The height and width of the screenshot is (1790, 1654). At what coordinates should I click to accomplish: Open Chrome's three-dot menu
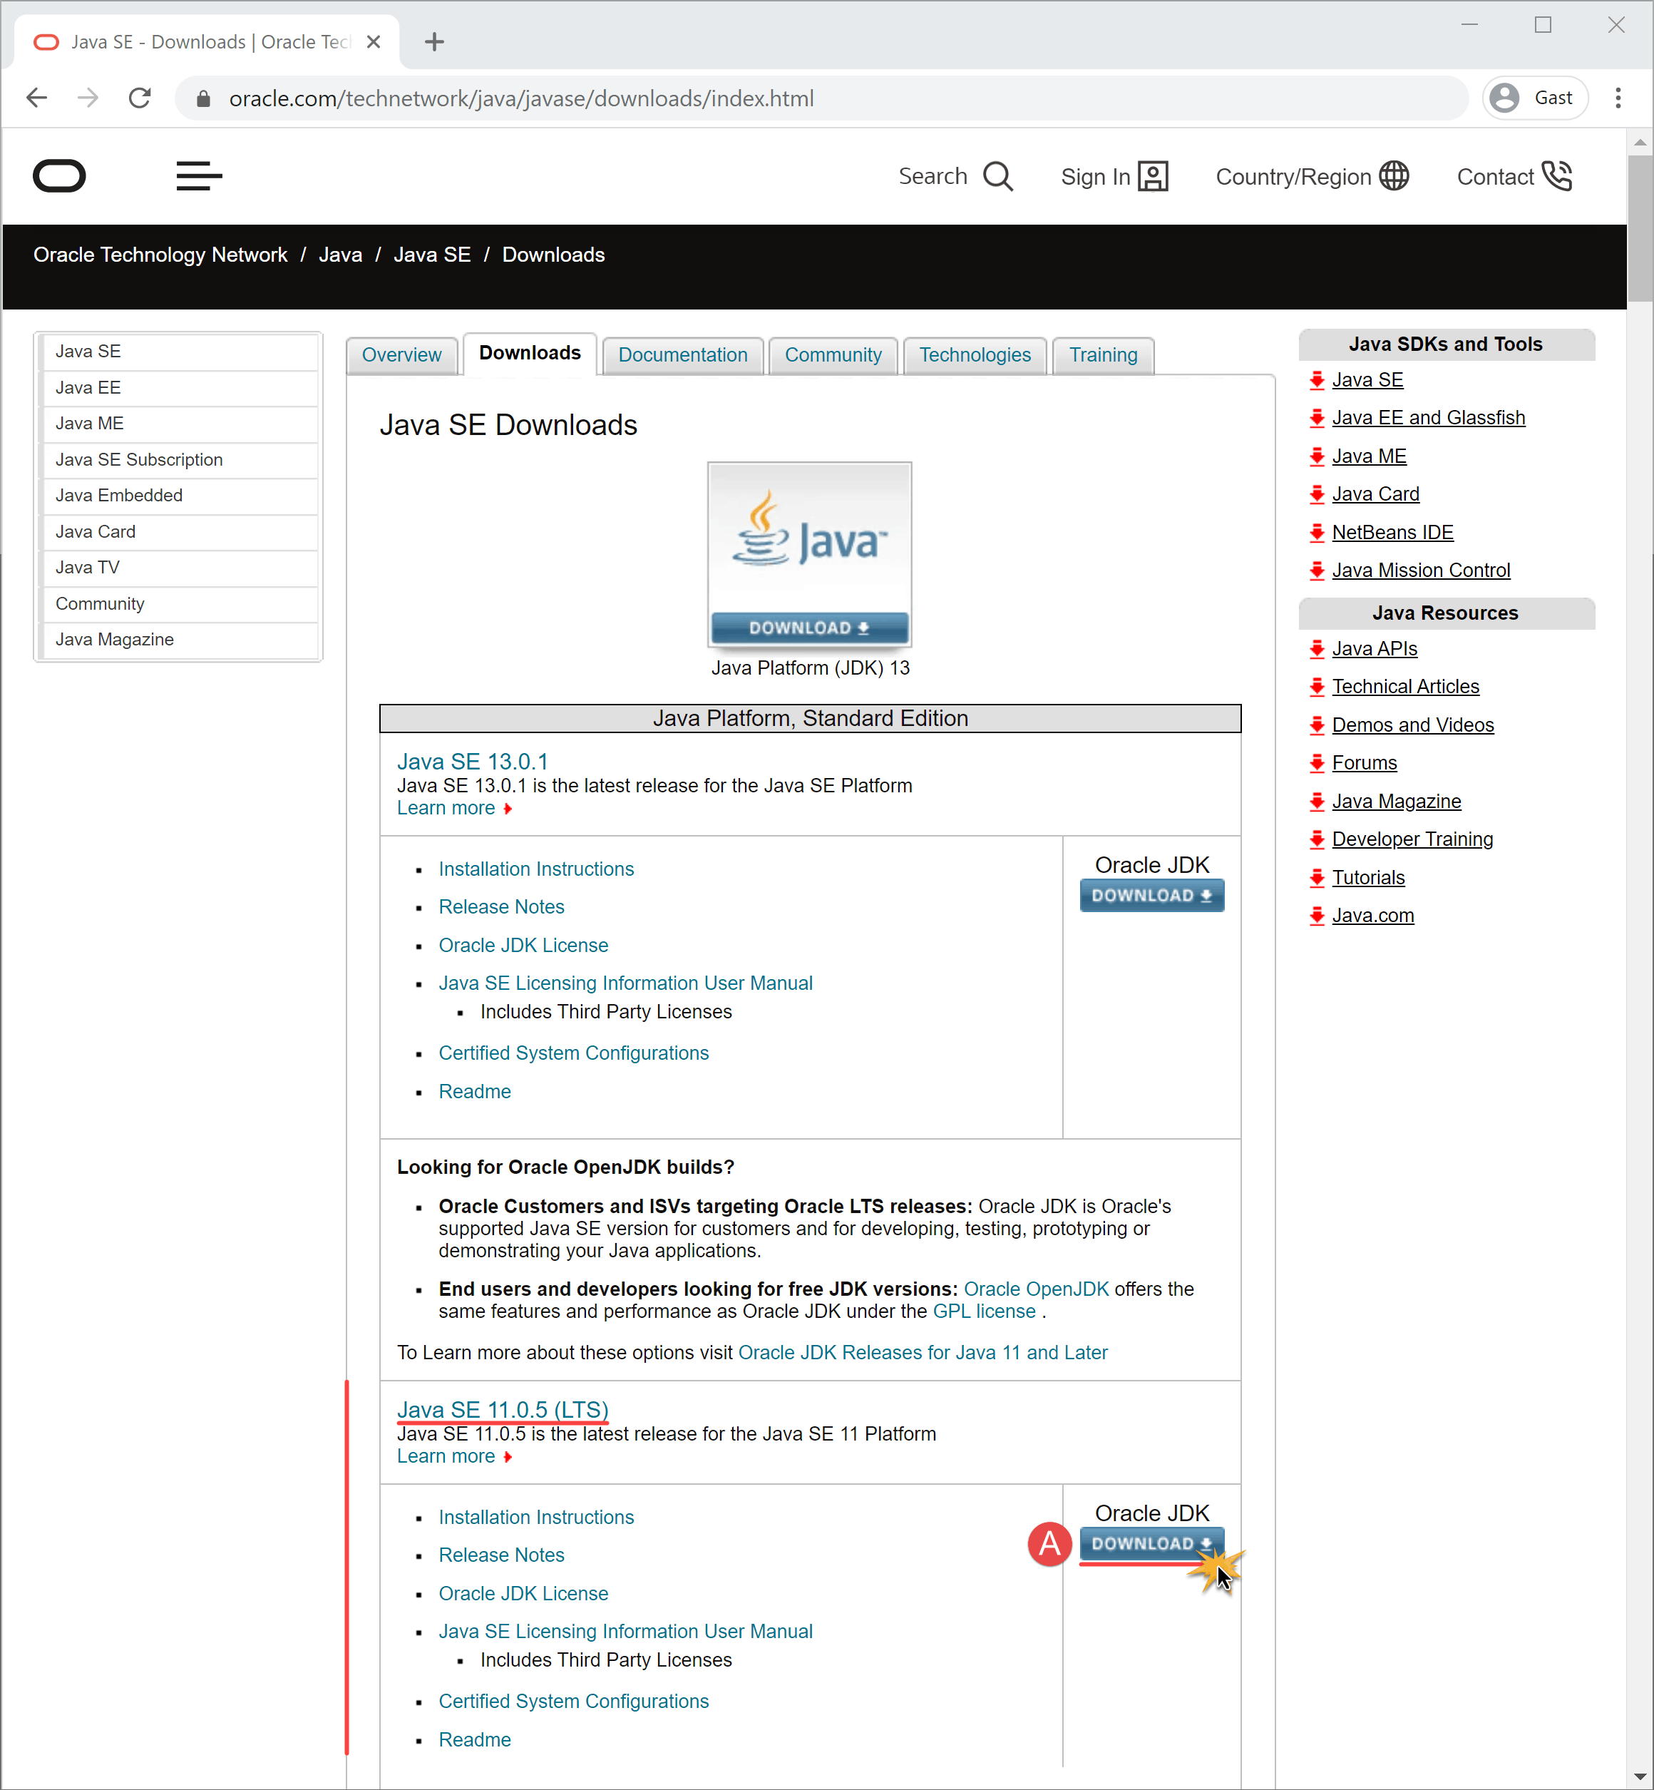pyautogui.click(x=1618, y=98)
